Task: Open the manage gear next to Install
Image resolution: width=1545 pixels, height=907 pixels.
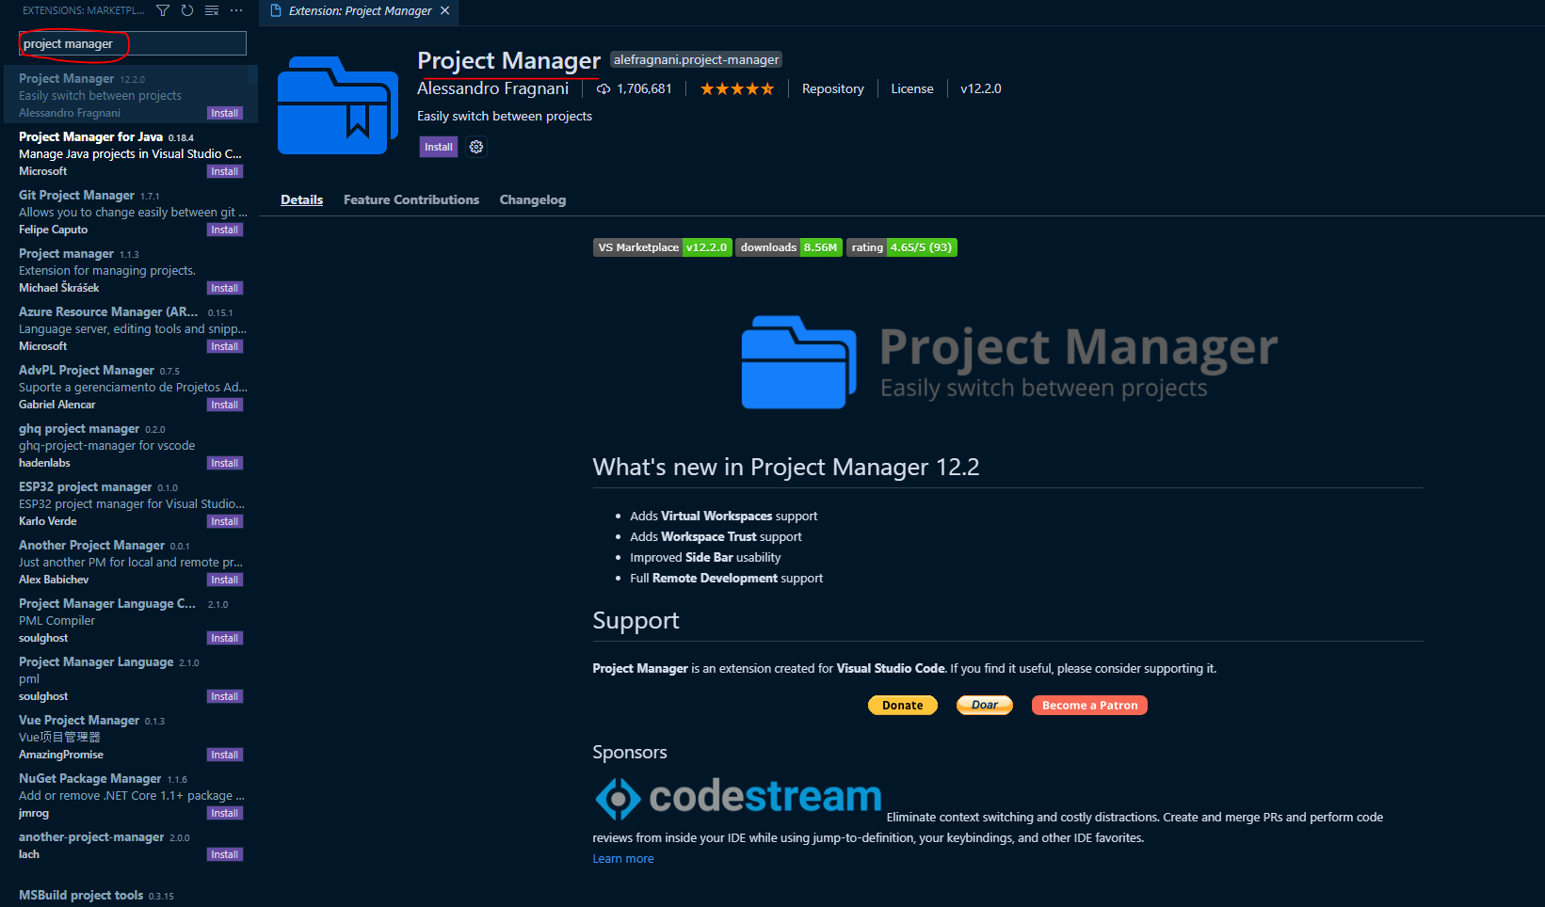Action: (x=476, y=147)
